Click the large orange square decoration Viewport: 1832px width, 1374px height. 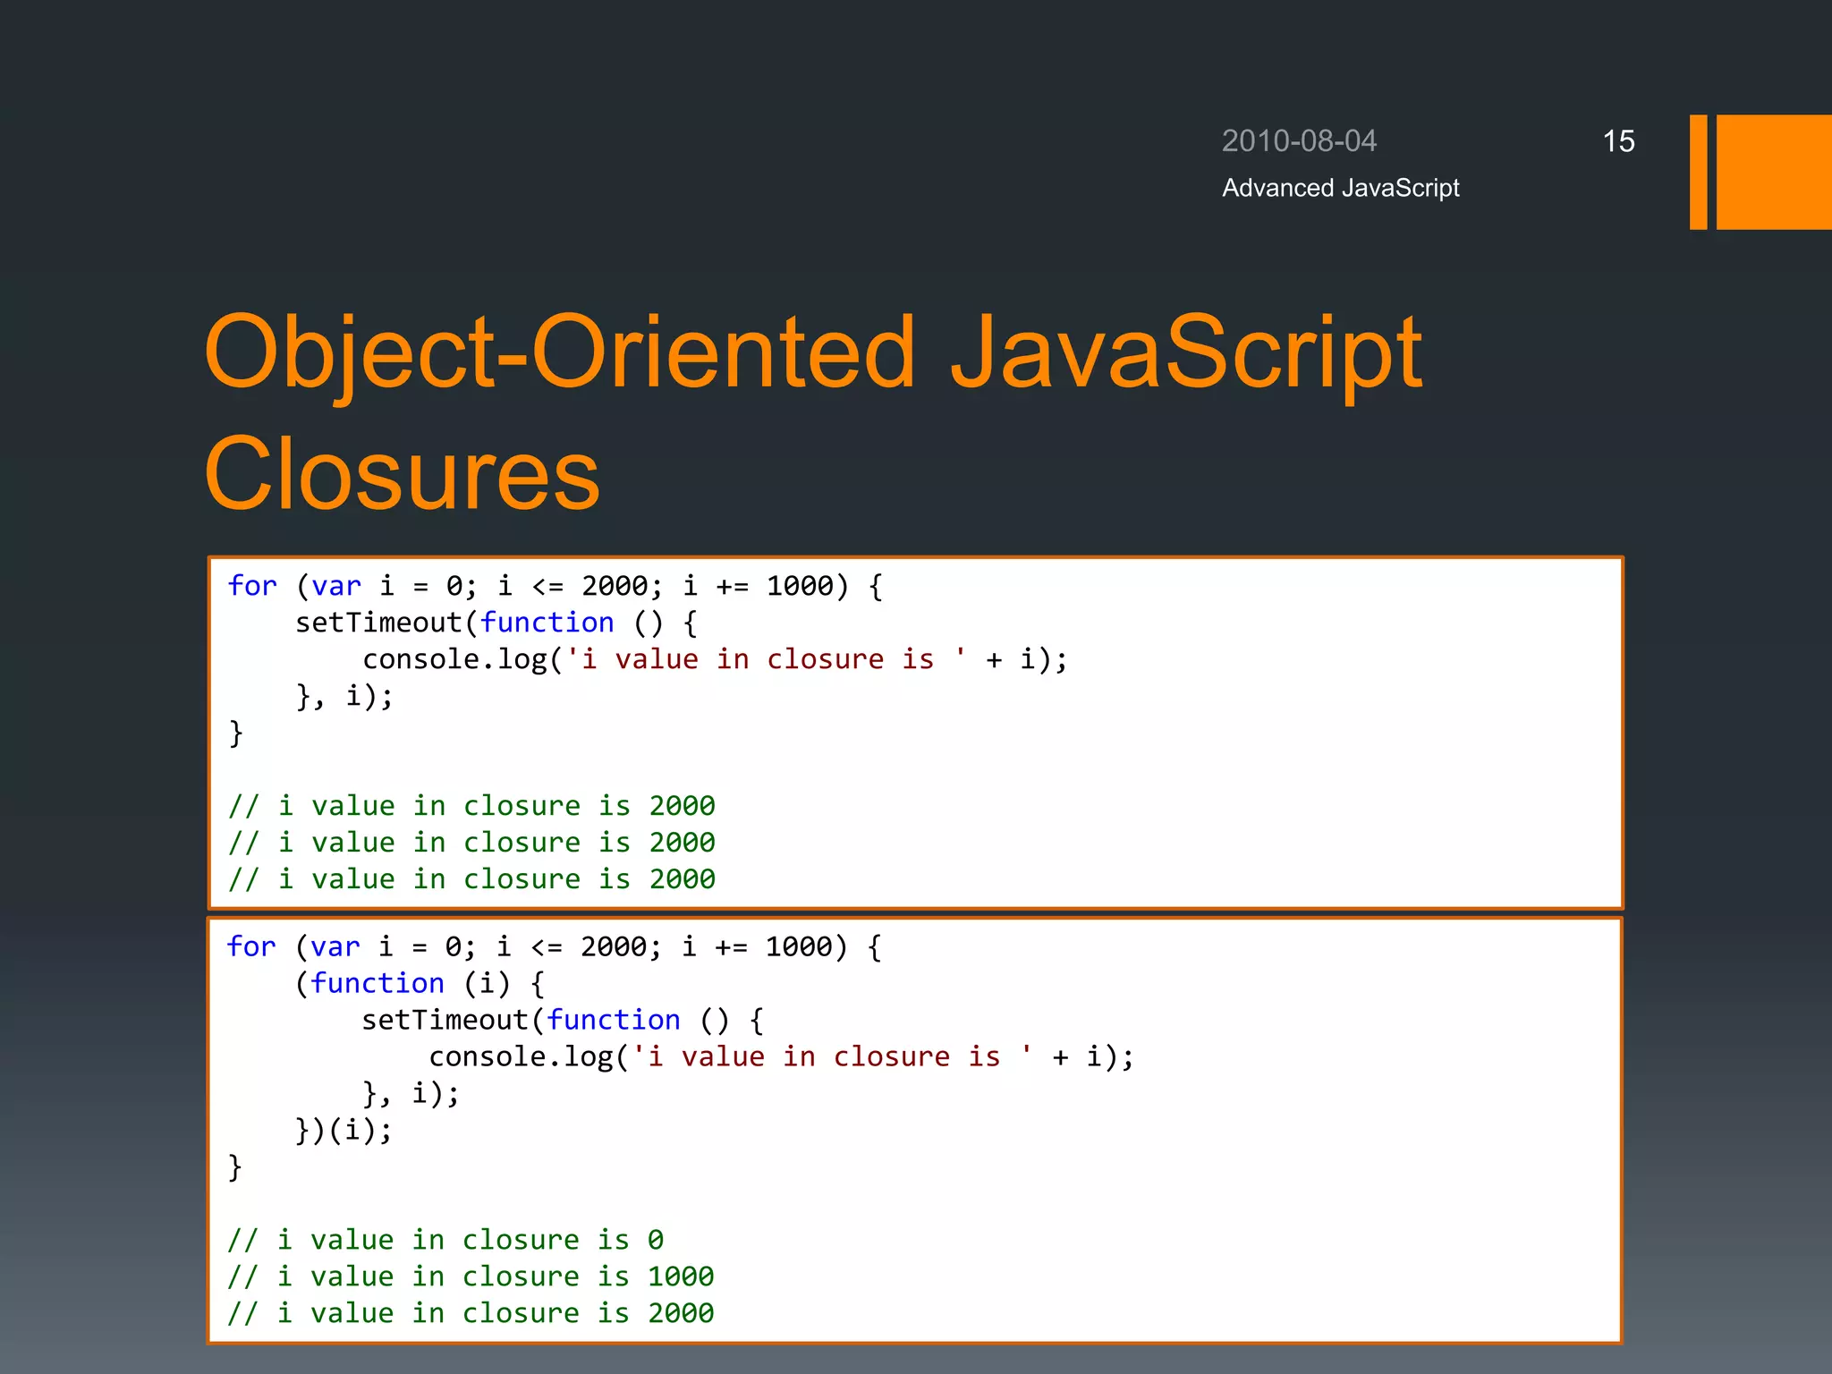[1773, 172]
